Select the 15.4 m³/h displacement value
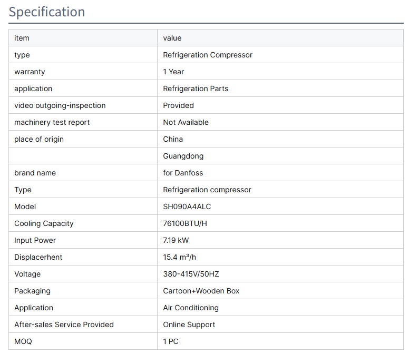This screenshot has width=409, height=354. coord(179,257)
